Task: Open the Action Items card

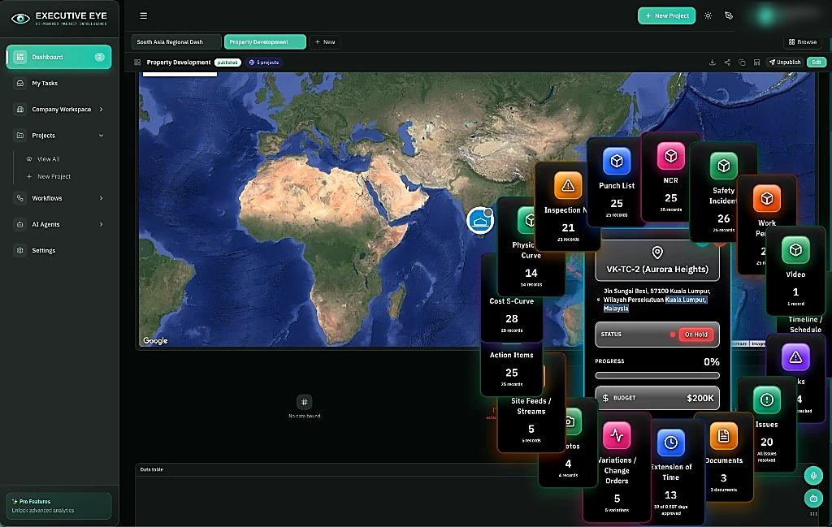Action: click(512, 369)
